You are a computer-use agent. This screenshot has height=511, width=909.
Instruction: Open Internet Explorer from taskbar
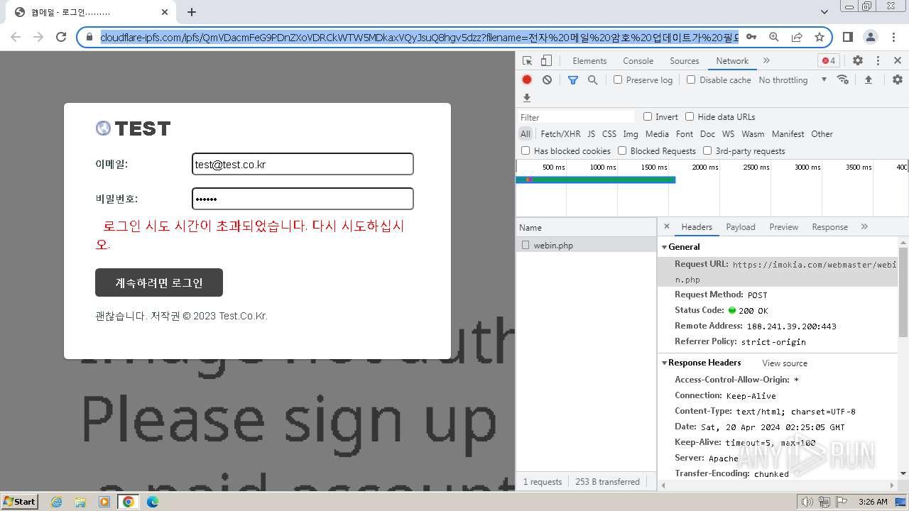click(56, 502)
